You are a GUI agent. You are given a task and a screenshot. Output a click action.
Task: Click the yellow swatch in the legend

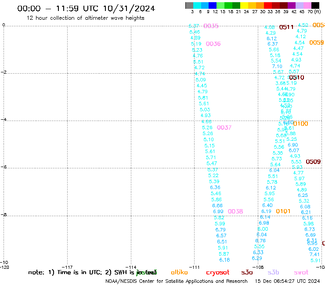[x=244, y=5]
